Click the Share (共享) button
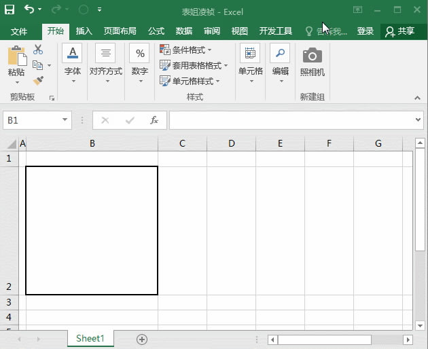This screenshot has width=428, height=349. 399,31
